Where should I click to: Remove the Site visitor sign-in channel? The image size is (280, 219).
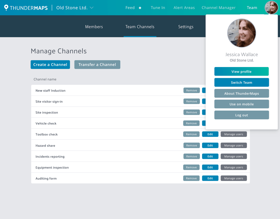coord(192,101)
